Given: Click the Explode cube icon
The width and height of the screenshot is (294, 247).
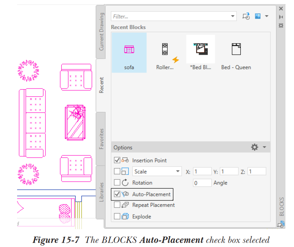Looking at the screenshot, I should 125,216.
